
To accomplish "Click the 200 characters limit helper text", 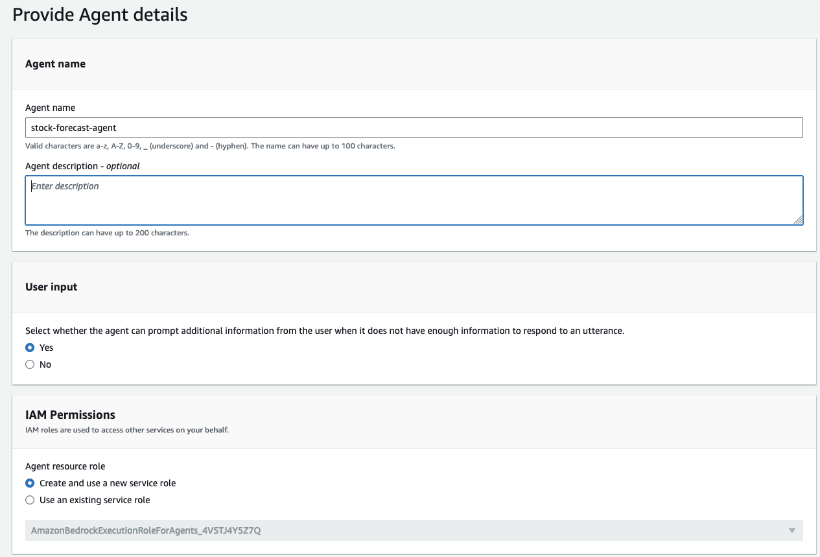I will (x=107, y=232).
